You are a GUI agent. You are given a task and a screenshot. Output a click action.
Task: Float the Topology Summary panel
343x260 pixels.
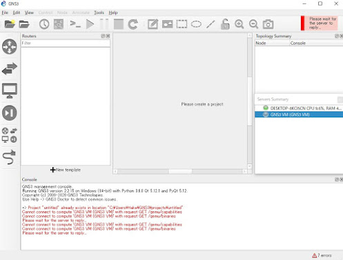point(337,36)
